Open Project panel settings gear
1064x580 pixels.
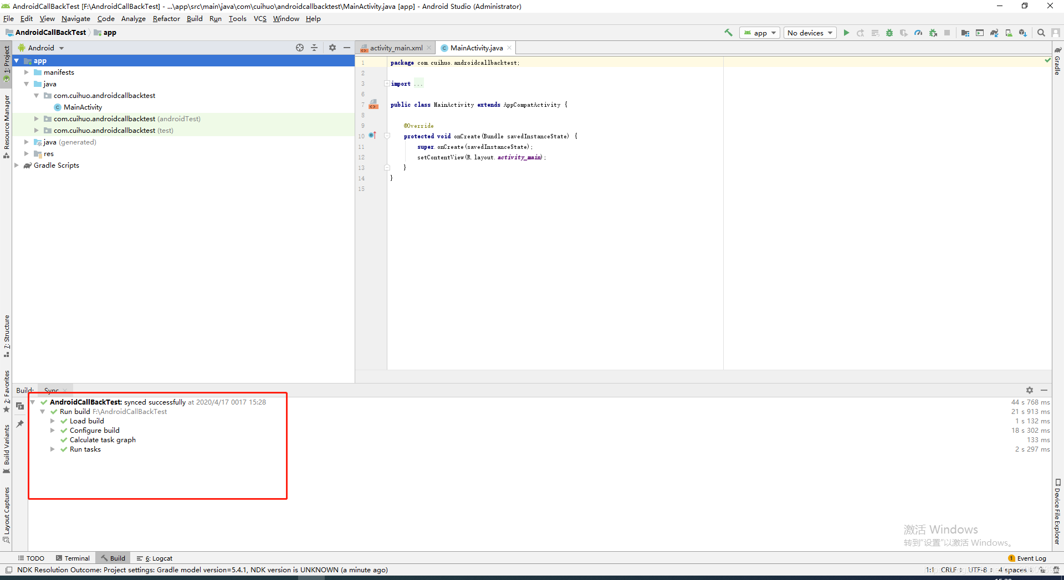332,48
